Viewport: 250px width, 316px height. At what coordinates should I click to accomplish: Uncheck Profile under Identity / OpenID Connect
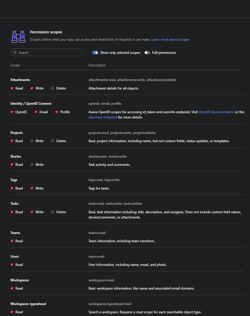(57, 112)
